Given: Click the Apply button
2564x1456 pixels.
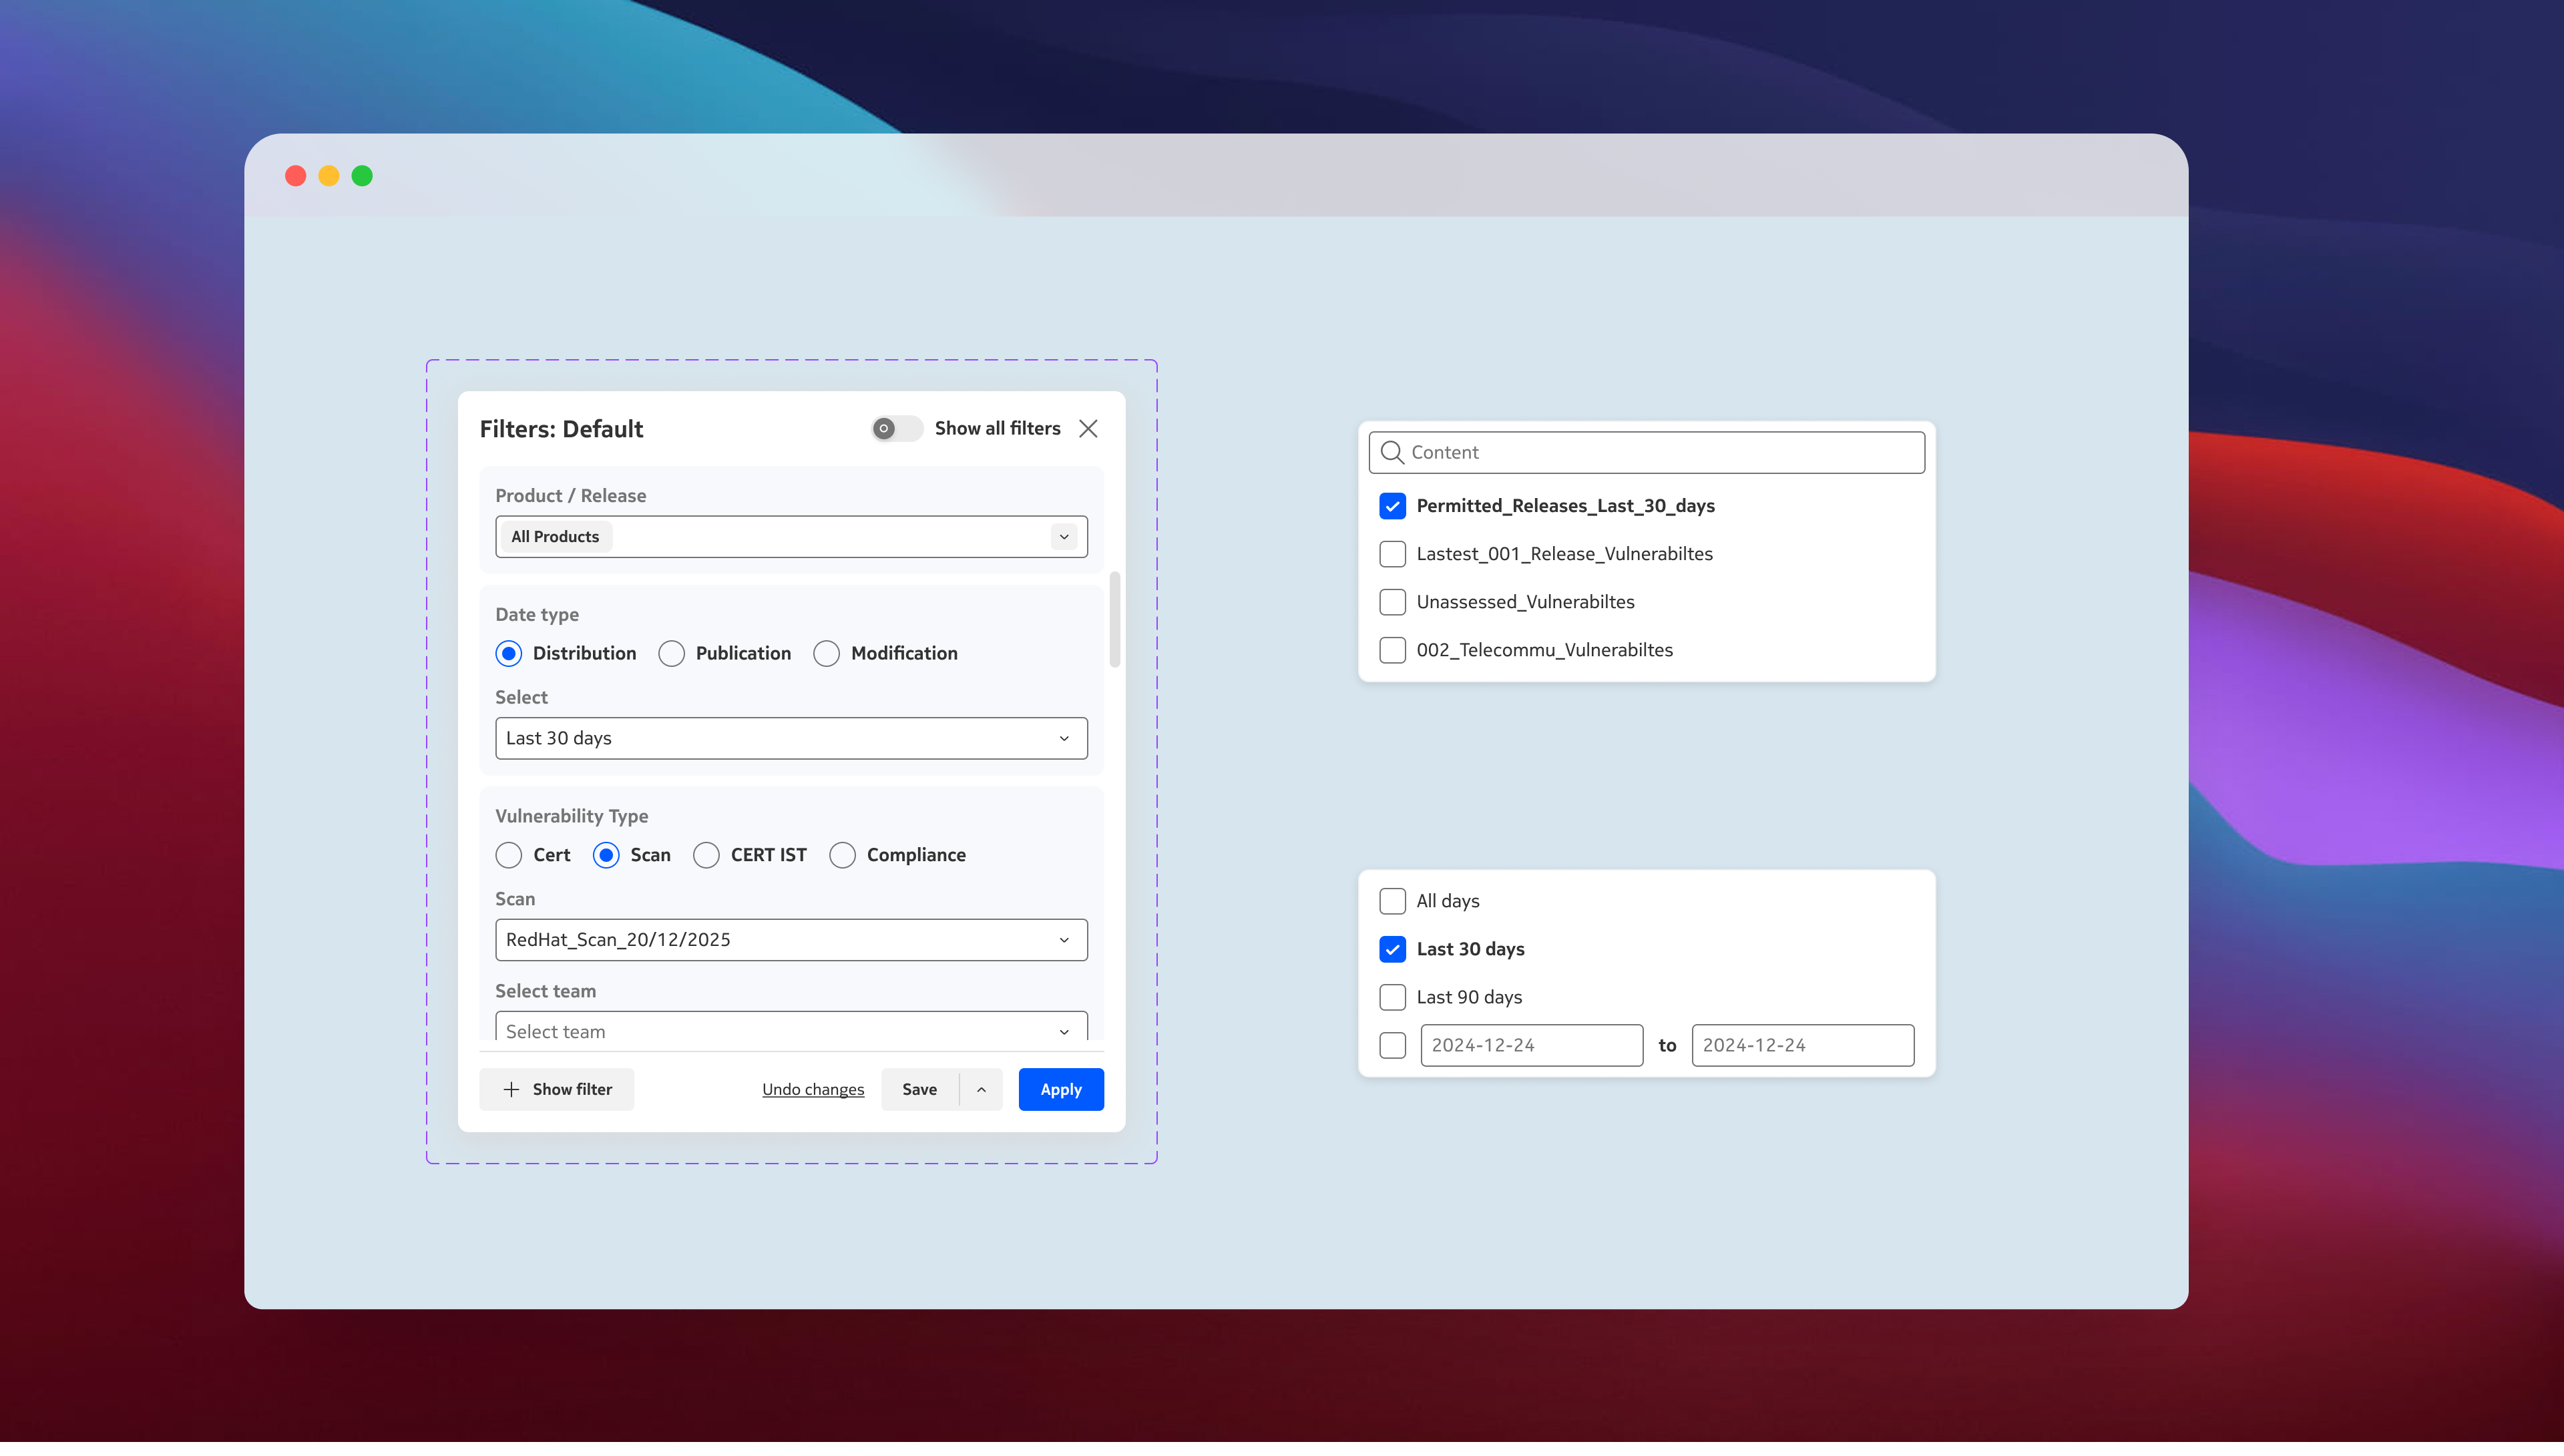Looking at the screenshot, I should pyautogui.click(x=1060, y=1089).
